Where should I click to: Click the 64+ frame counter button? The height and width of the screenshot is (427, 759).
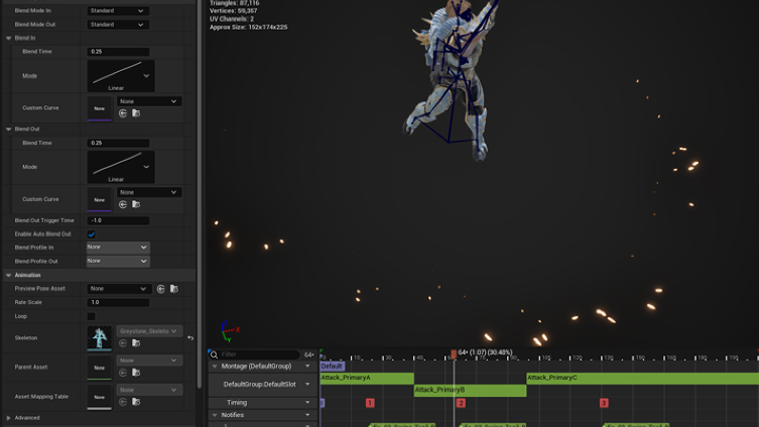[x=309, y=355]
